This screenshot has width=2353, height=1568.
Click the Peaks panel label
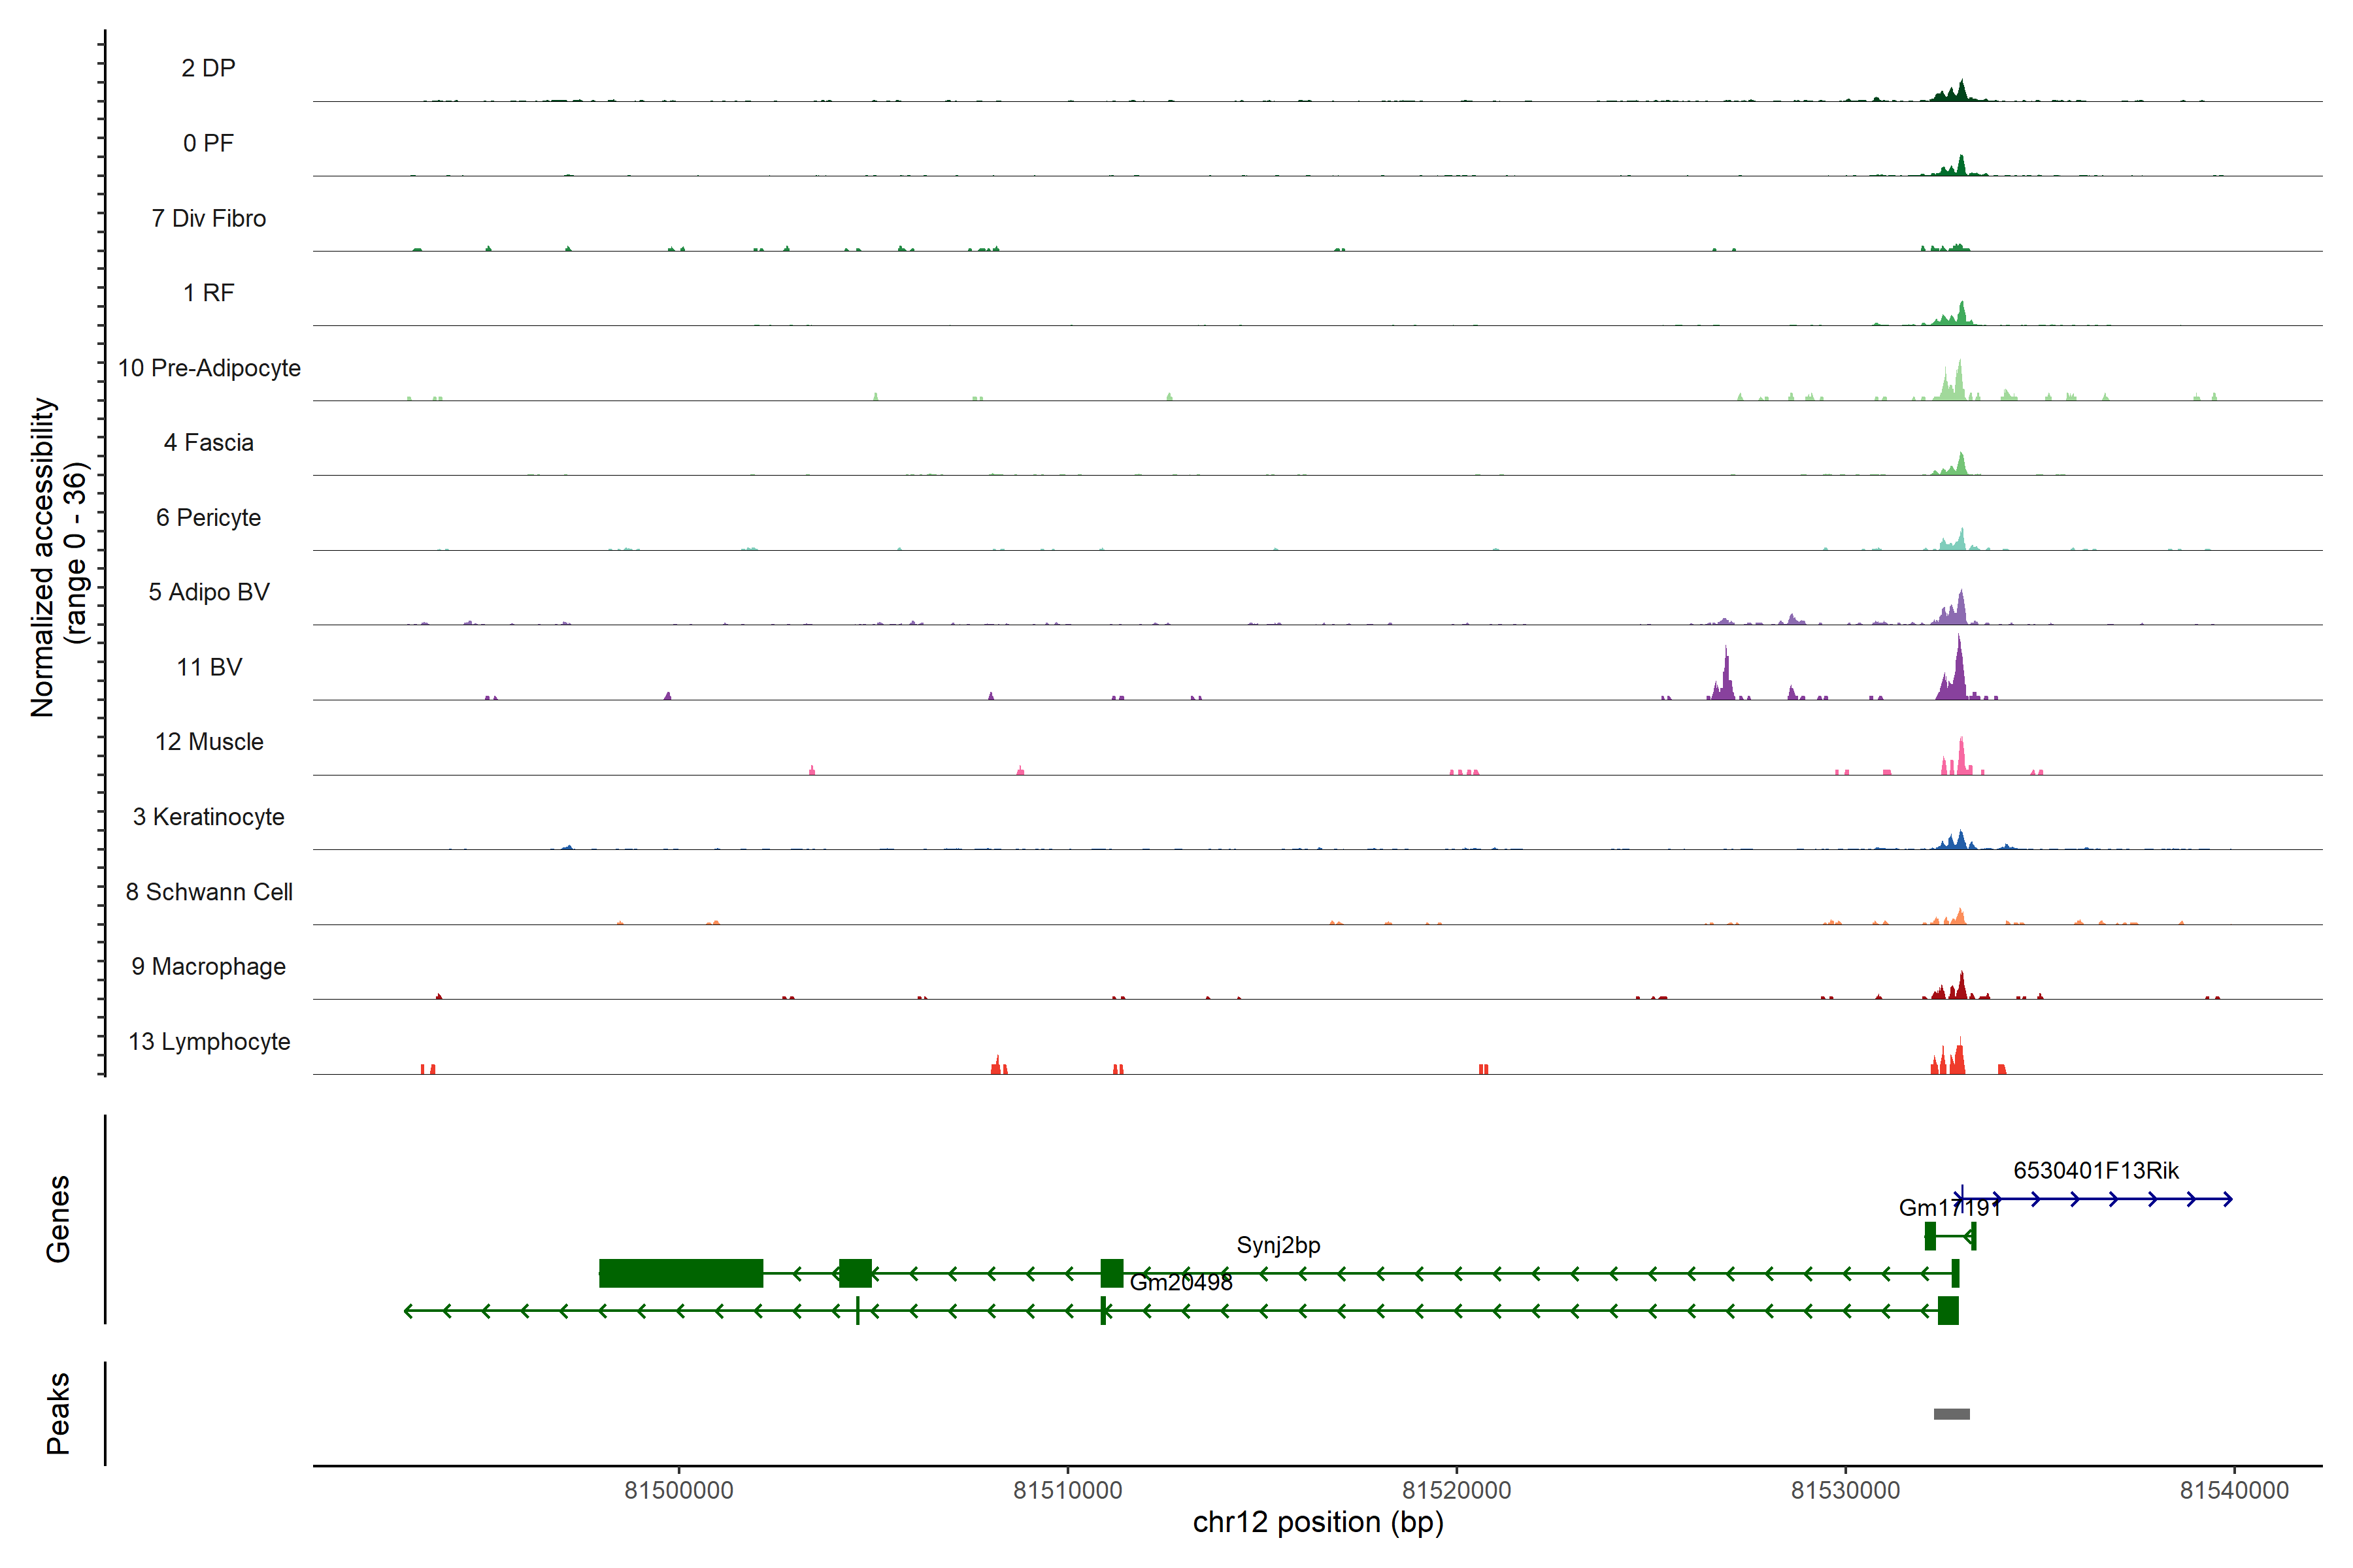click(58, 1413)
